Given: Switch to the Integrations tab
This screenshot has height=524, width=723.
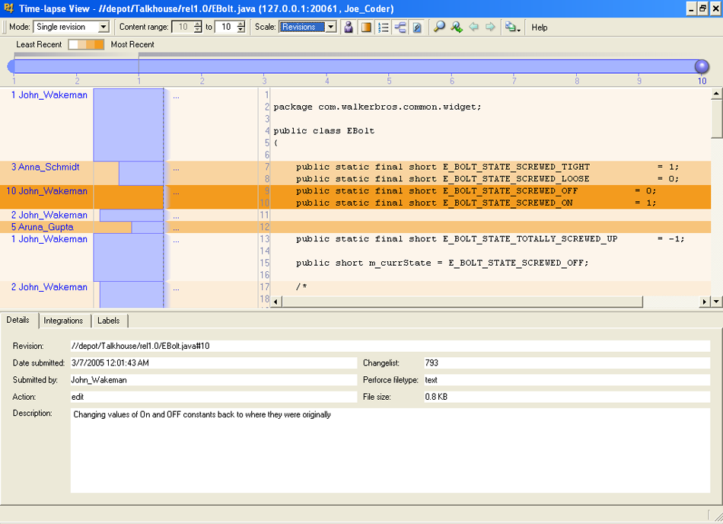Looking at the screenshot, I should 63,321.
